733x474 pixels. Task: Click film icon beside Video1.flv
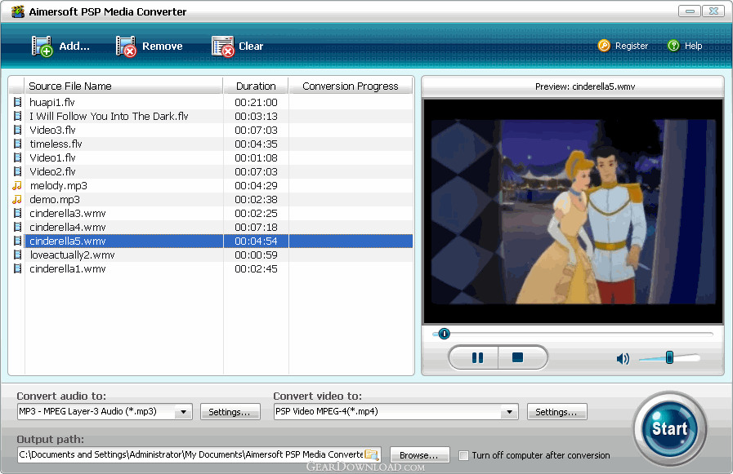click(17, 157)
